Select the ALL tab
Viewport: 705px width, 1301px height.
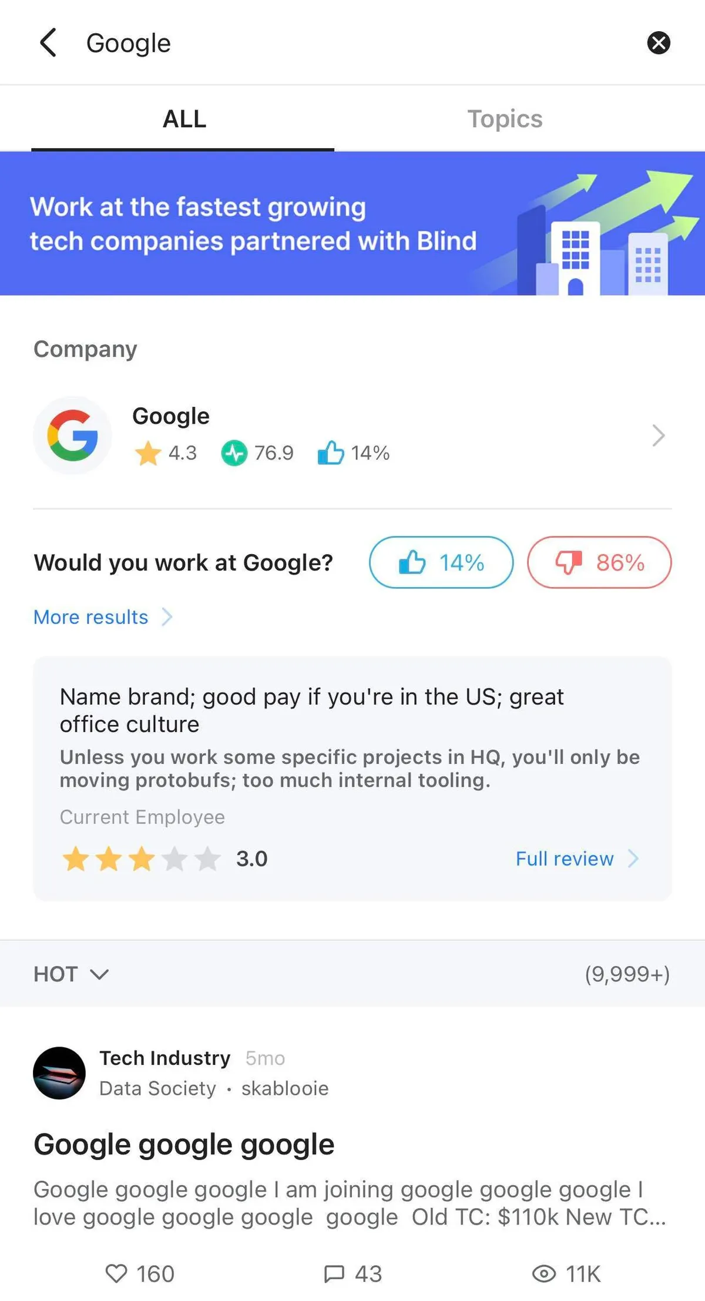pos(184,119)
